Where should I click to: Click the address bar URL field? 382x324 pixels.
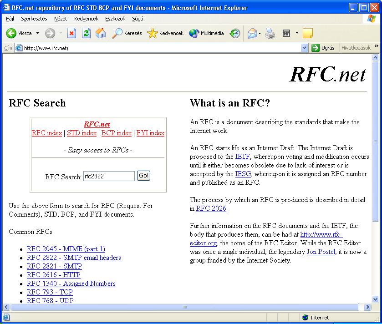162,48
